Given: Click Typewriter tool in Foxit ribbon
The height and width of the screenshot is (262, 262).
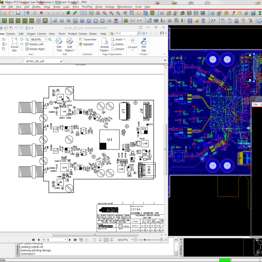Looking at the screenshot, I should 88,39.
